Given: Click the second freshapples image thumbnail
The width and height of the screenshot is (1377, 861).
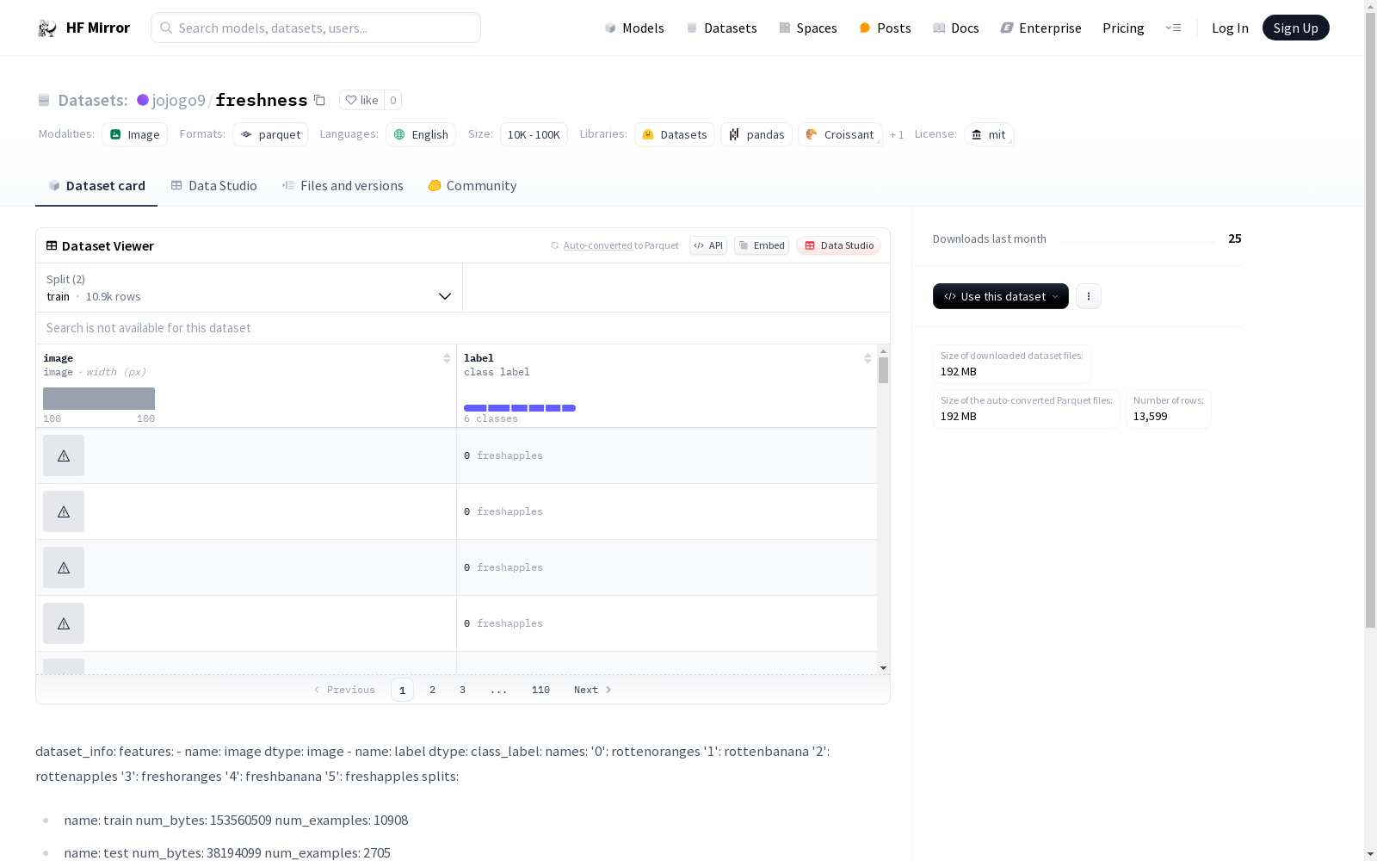Looking at the screenshot, I should [x=64, y=511].
